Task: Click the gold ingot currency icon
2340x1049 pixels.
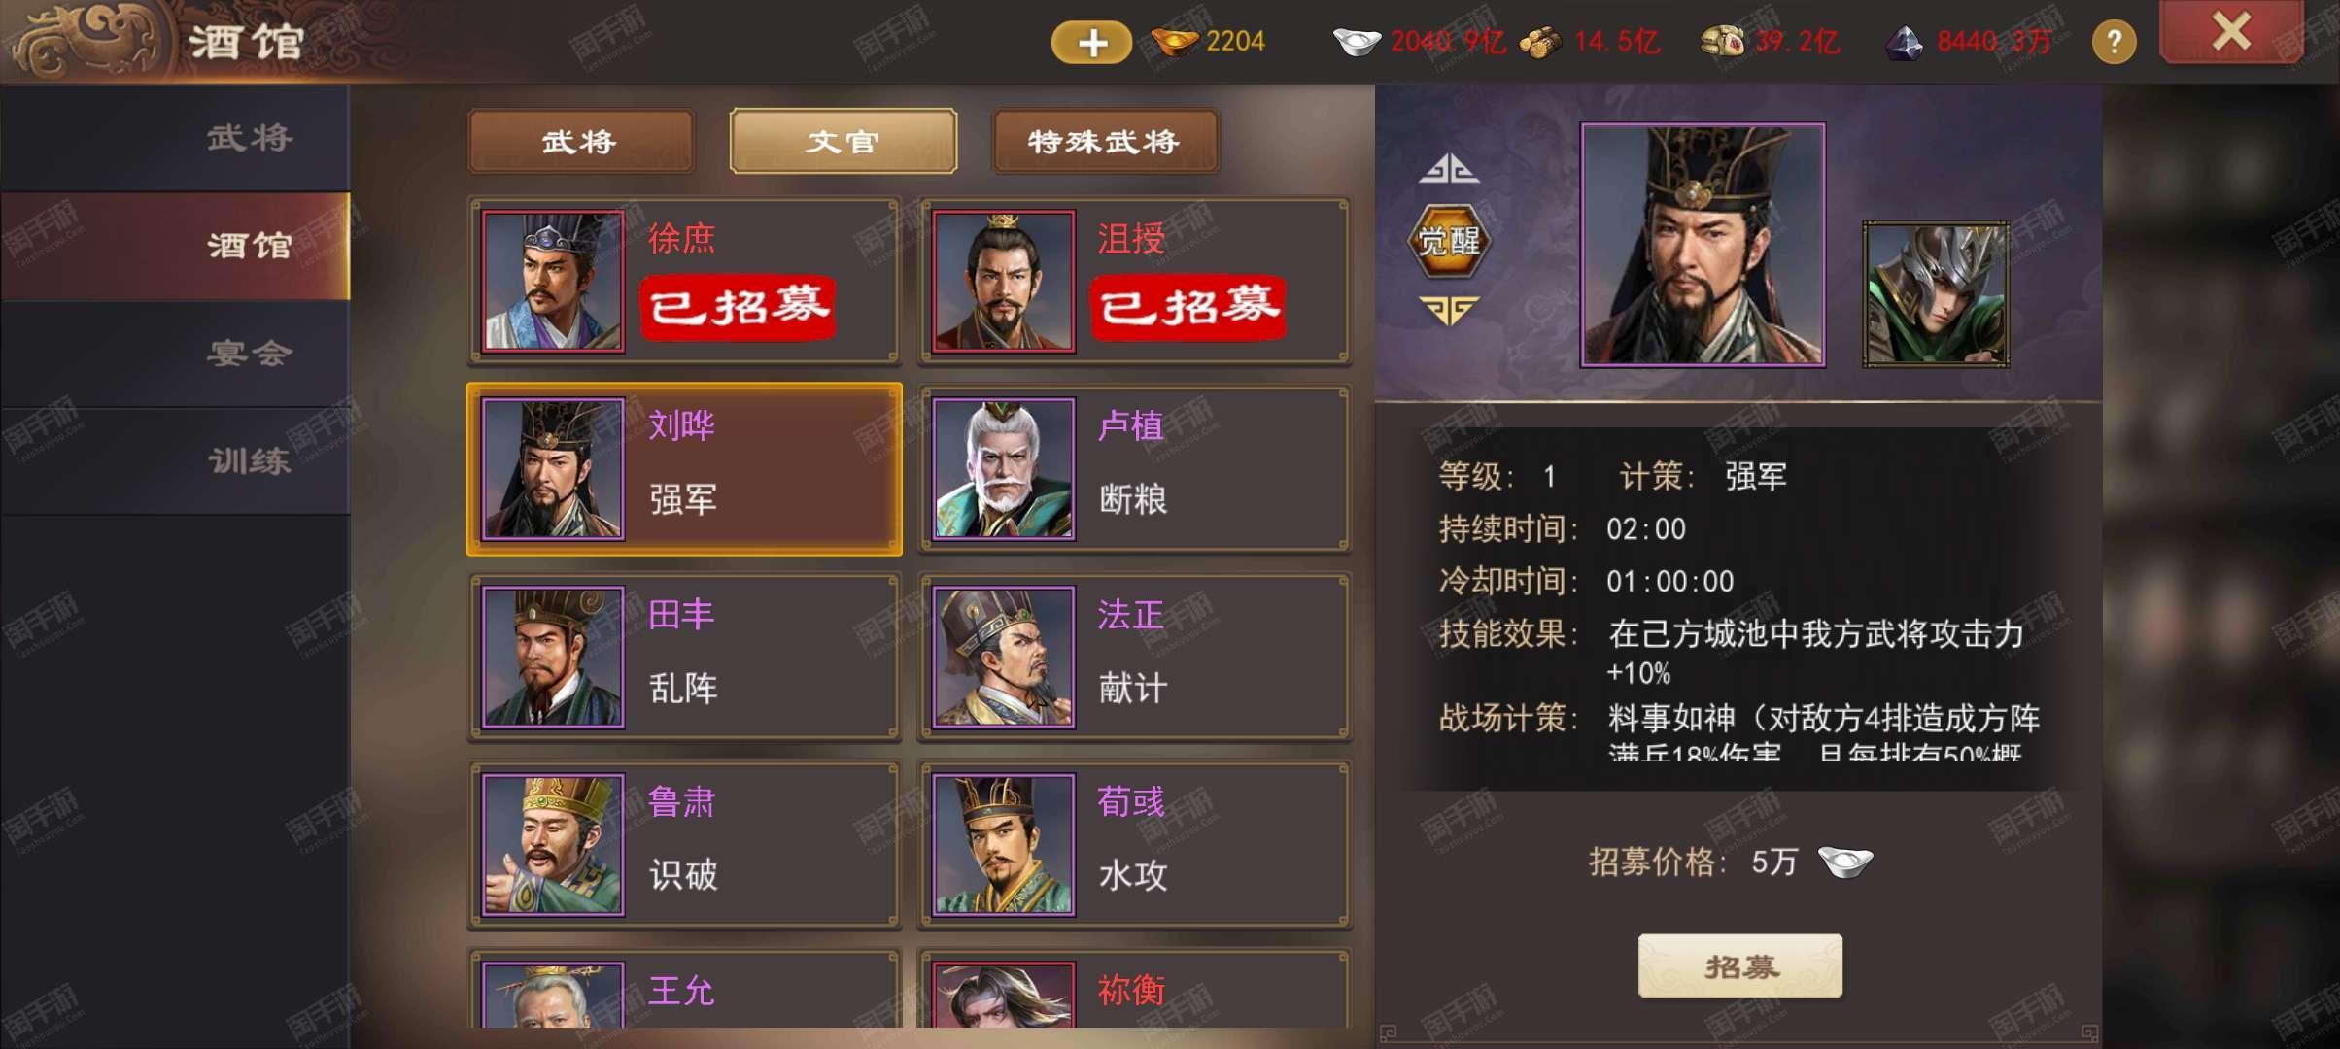Action: coord(1175,42)
